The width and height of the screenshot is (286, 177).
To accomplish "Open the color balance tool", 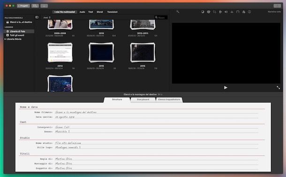I will 203,12.
